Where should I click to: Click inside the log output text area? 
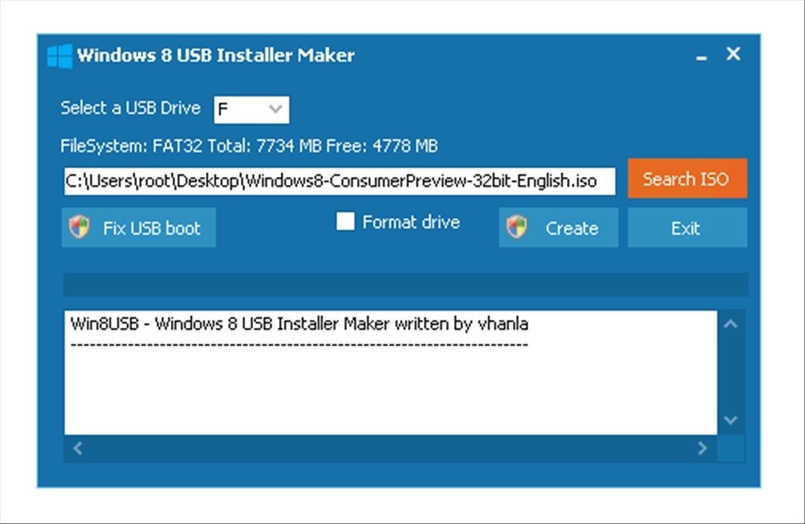coord(390,372)
